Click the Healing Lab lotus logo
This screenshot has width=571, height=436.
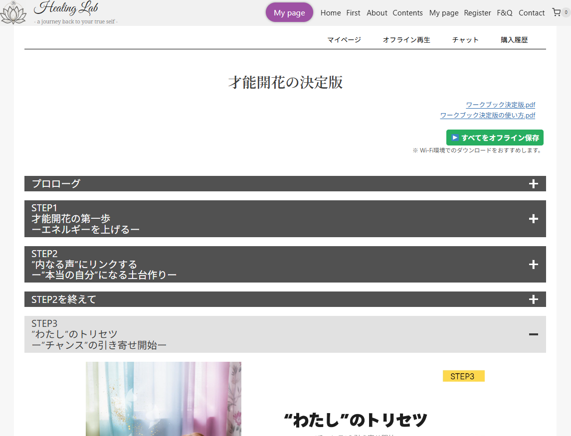13,13
